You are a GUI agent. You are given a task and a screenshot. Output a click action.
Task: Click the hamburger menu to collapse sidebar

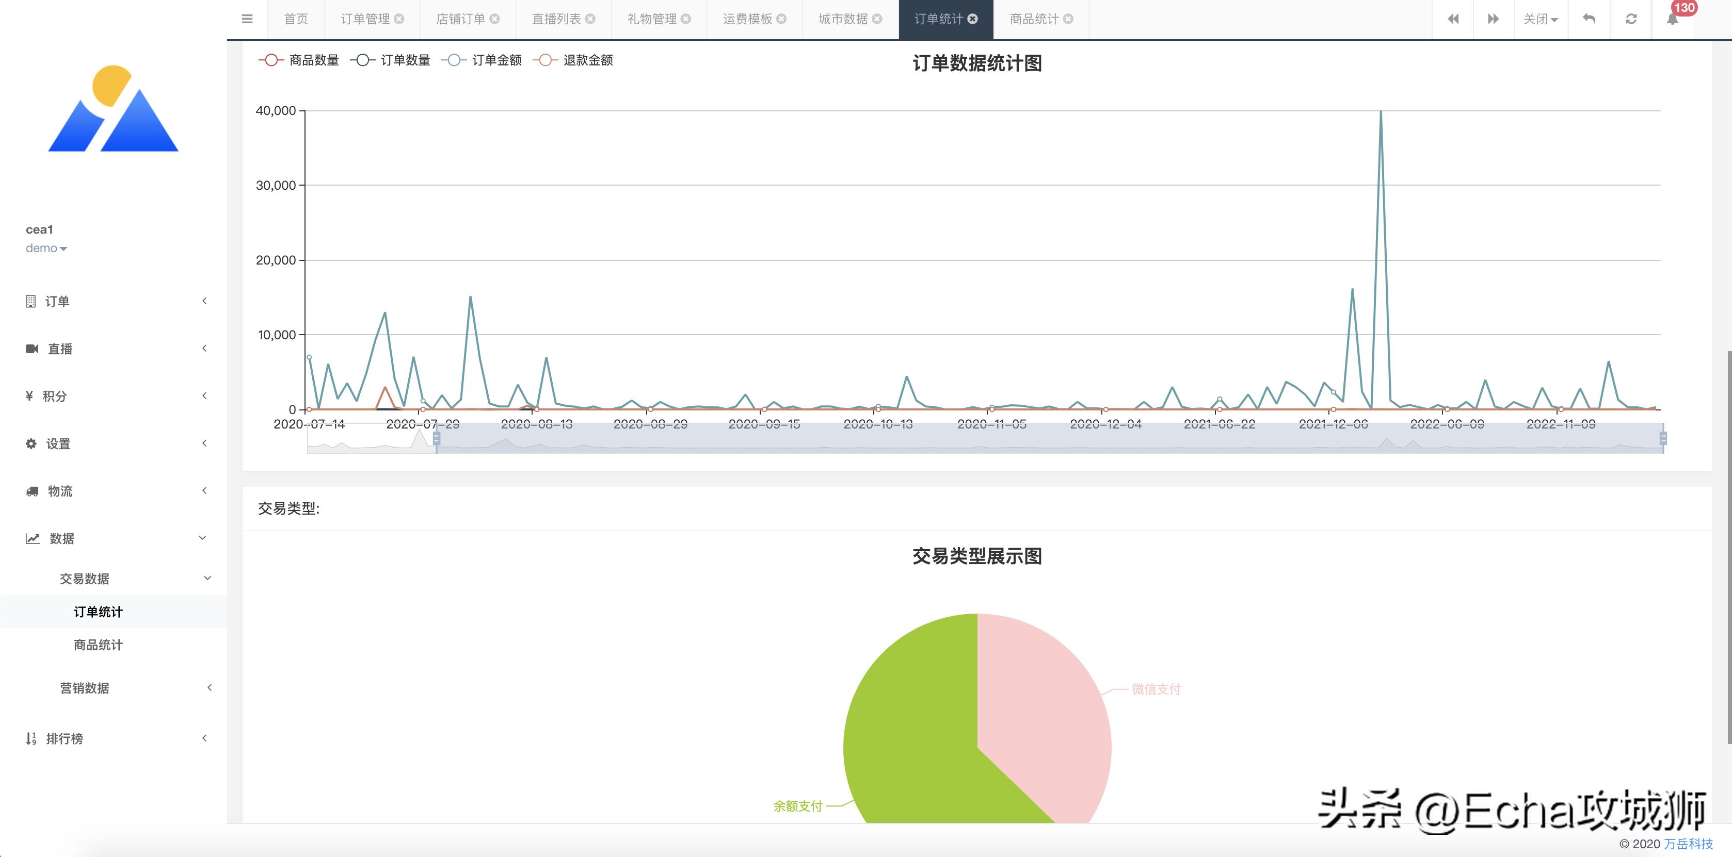[247, 19]
